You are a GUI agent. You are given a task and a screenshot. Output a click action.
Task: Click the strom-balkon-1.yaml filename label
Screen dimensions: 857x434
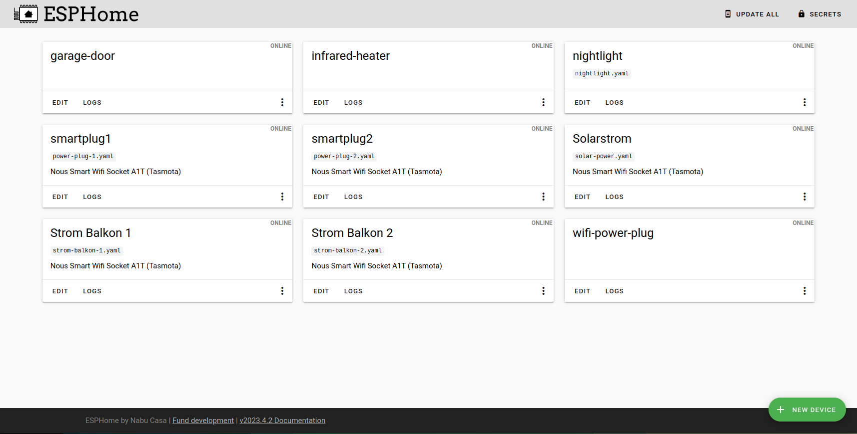click(86, 250)
